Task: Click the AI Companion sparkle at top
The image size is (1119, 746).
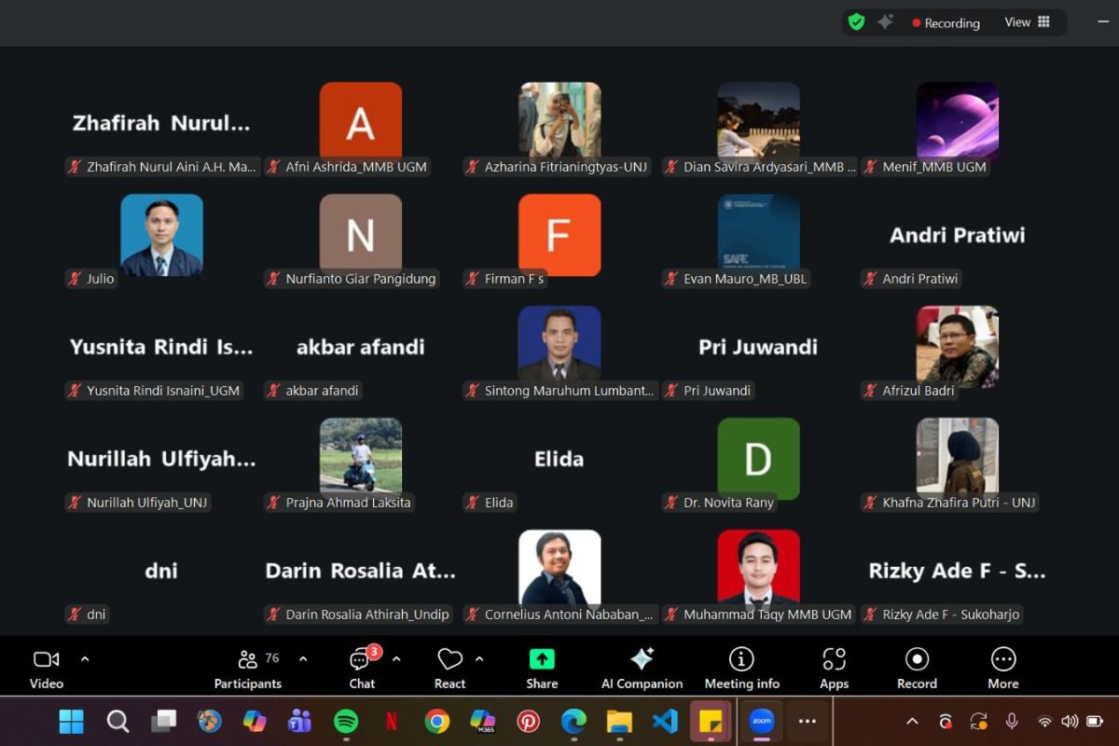Action: [885, 22]
